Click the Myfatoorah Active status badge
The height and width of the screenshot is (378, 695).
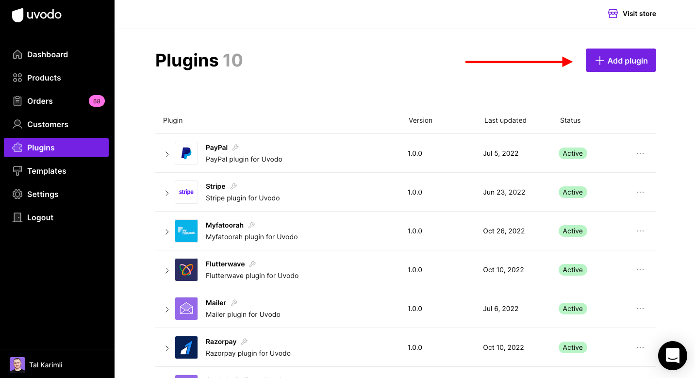pyautogui.click(x=573, y=231)
